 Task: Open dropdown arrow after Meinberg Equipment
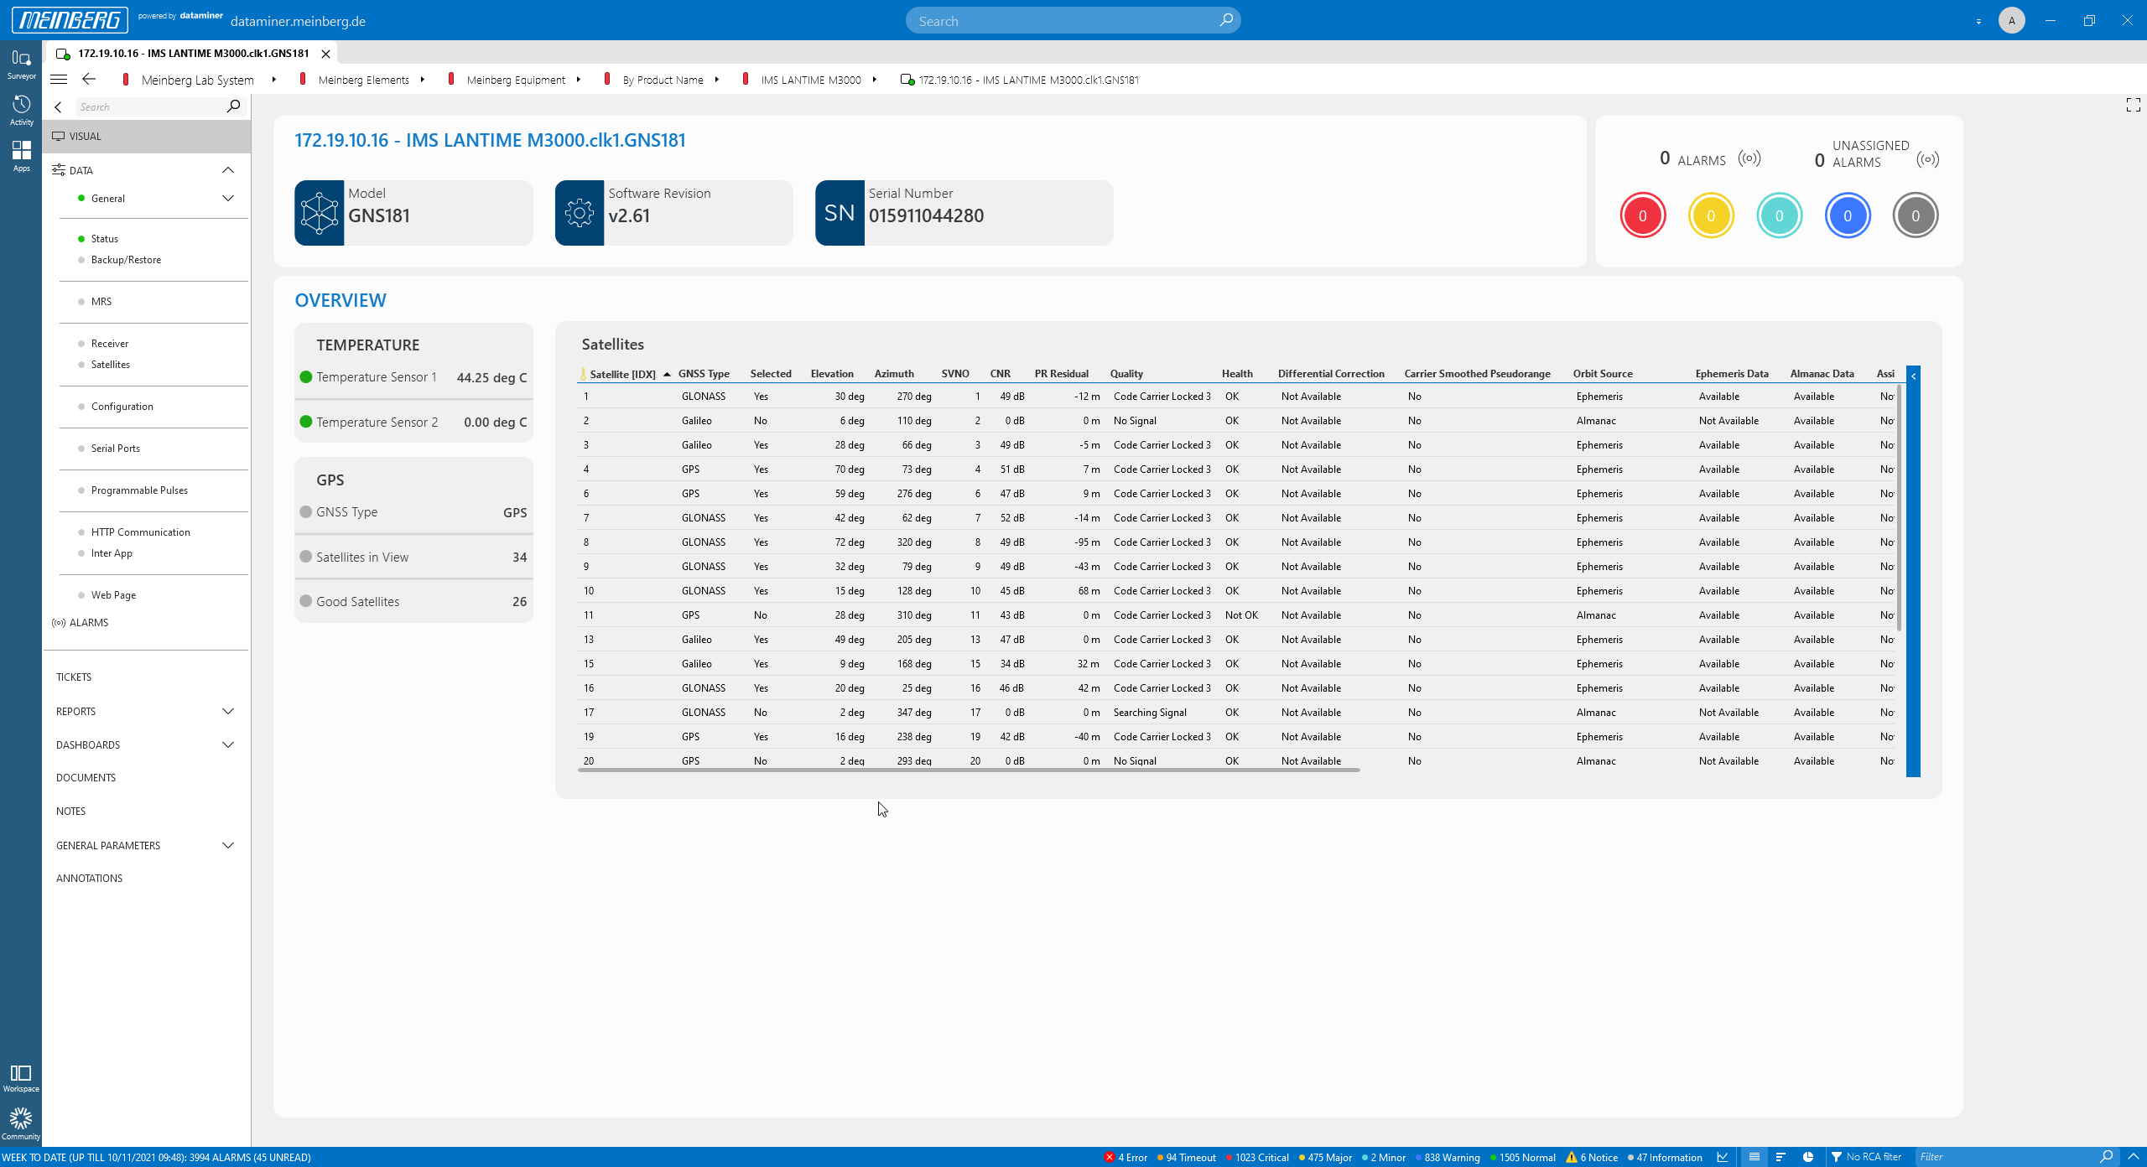(x=578, y=80)
